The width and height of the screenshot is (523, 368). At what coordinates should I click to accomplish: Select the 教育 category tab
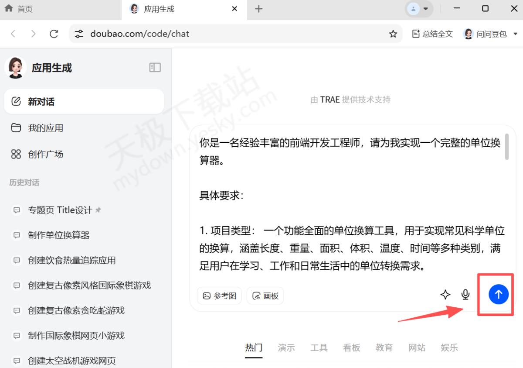[x=384, y=348]
